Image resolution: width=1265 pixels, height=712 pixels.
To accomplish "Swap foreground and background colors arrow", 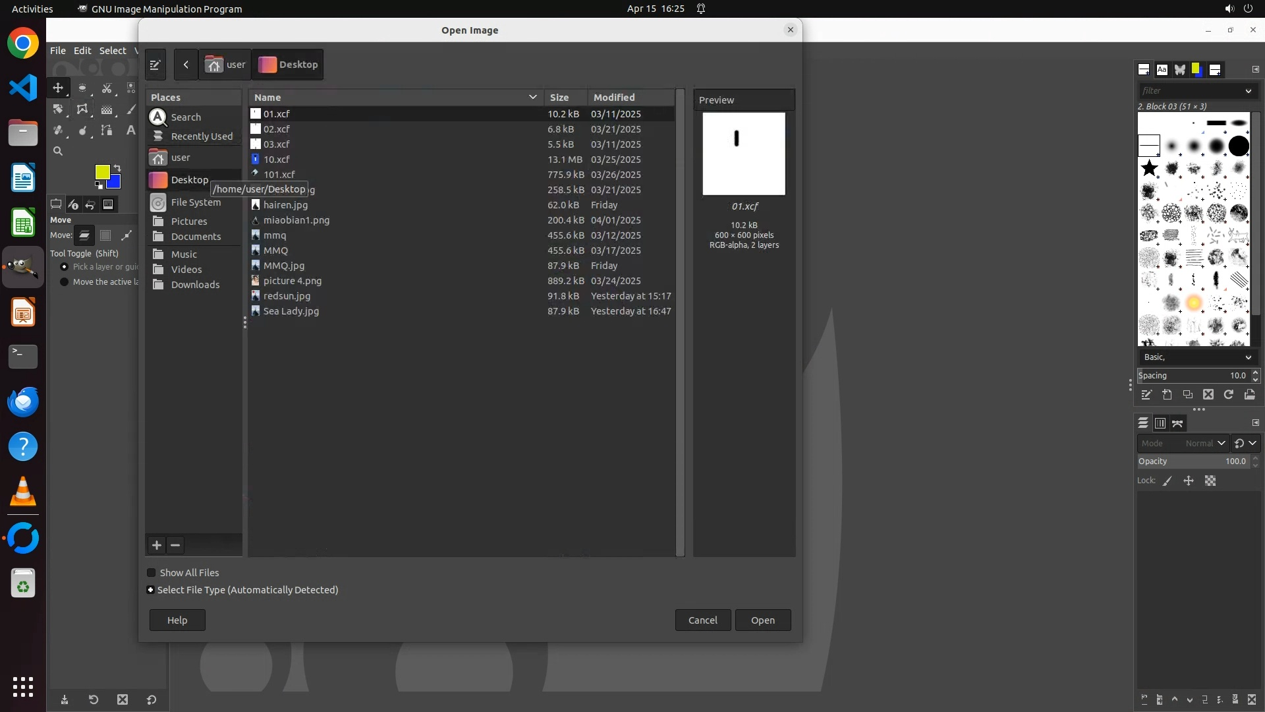I will 117,167.
